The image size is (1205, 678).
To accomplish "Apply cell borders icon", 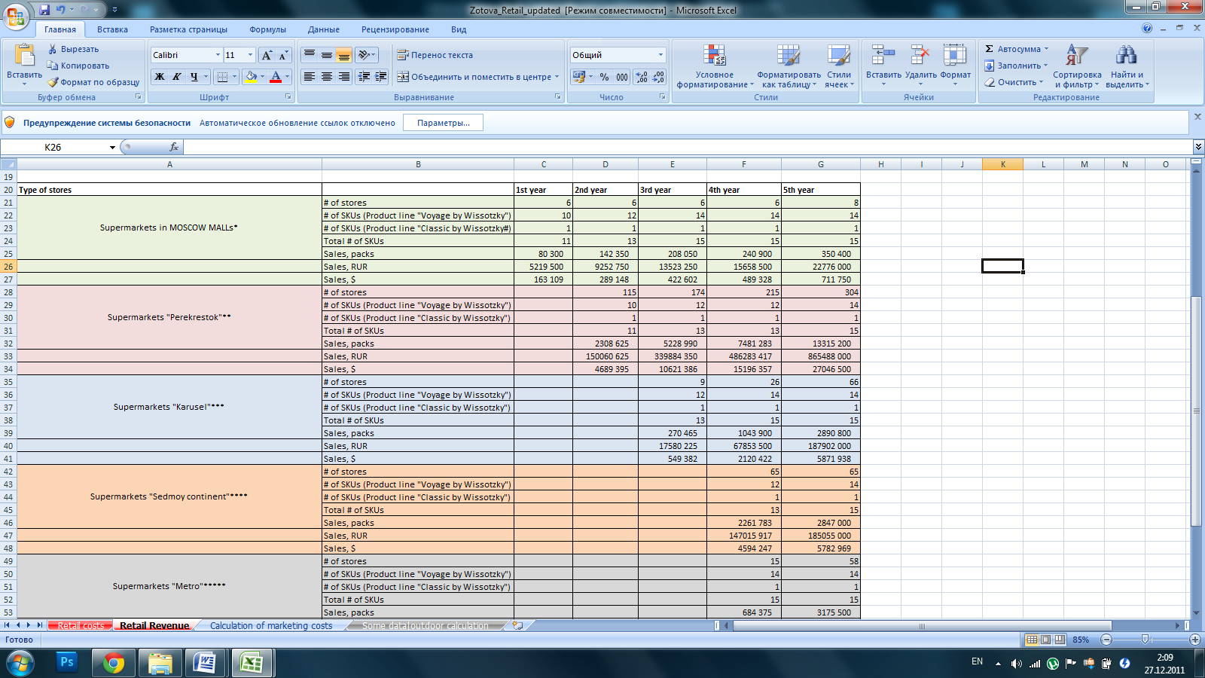I will tap(222, 77).
